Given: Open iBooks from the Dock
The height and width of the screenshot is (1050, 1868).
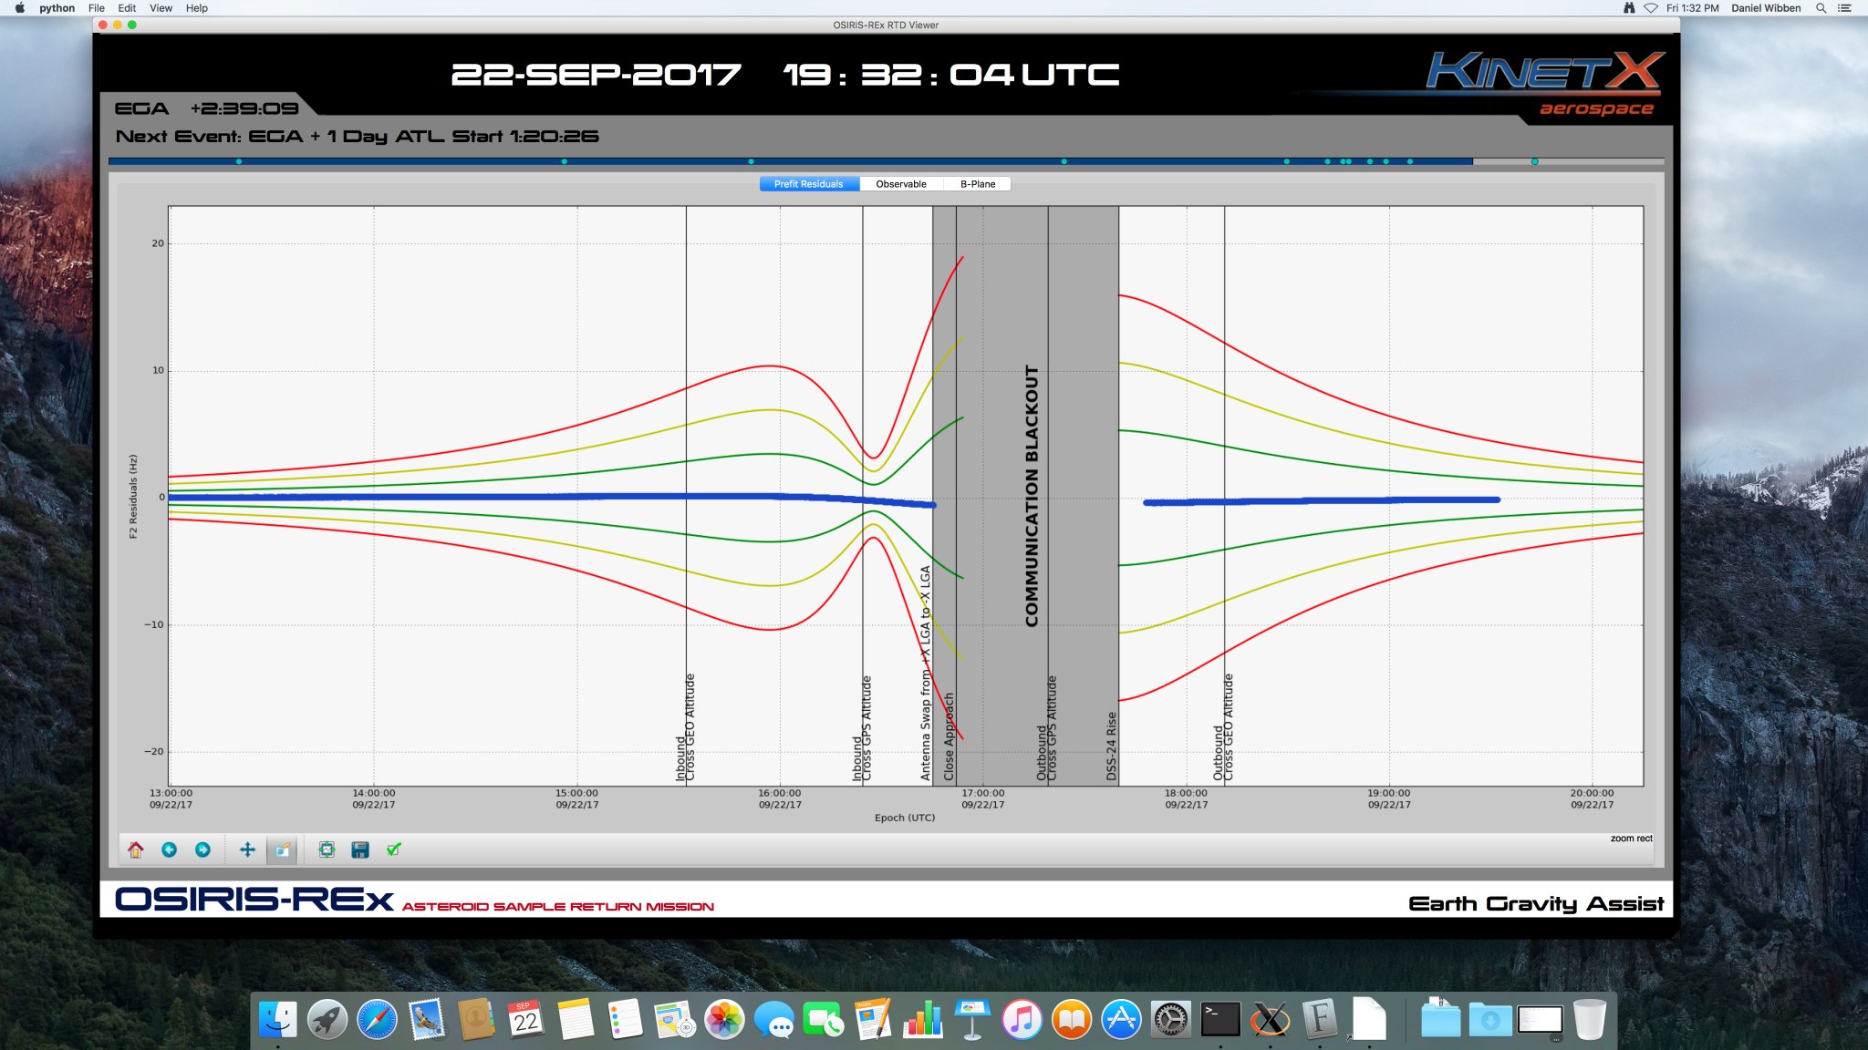Looking at the screenshot, I should point(1072,1020).
